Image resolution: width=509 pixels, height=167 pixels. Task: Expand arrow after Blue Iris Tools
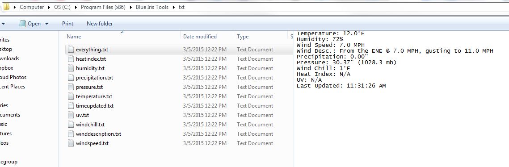point(174,7)
